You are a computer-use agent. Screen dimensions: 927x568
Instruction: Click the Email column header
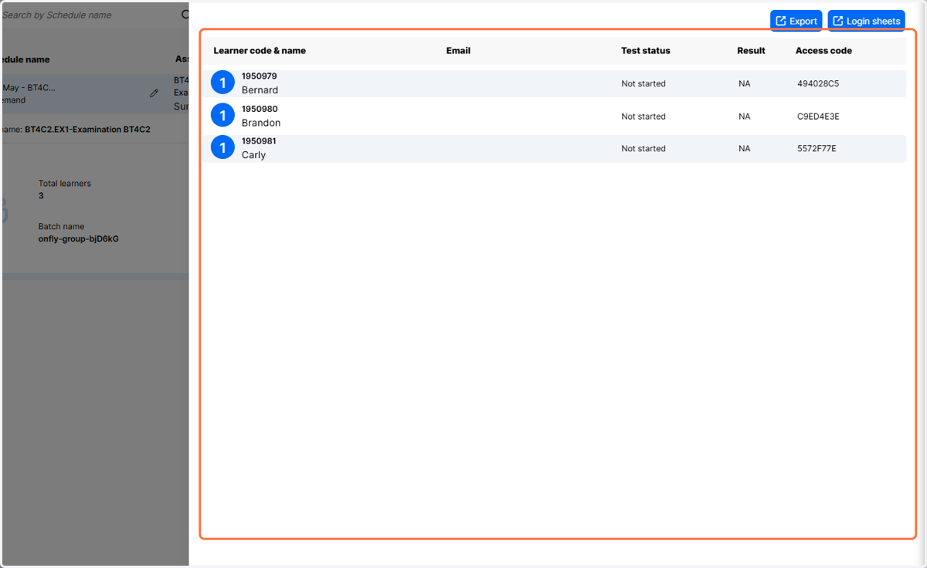458,51
